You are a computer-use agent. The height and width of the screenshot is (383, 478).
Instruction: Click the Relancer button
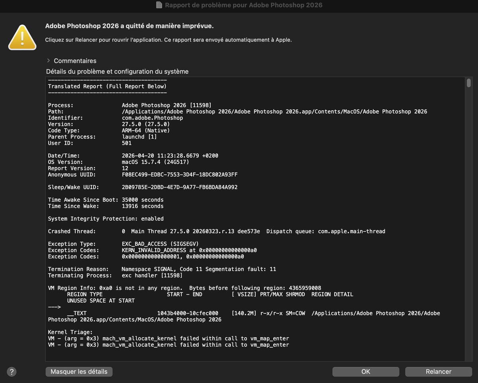coord(438,371)
